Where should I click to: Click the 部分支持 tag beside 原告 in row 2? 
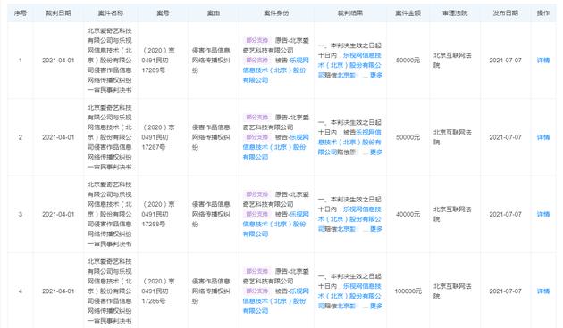[x=256, y=117]
